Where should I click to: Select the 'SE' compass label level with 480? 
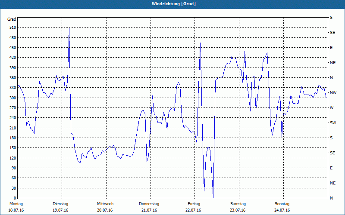(x=332, y=33)
